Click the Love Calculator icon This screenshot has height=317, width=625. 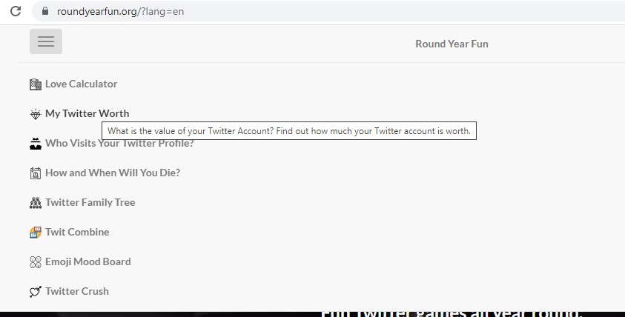click(x=36, y=84)
